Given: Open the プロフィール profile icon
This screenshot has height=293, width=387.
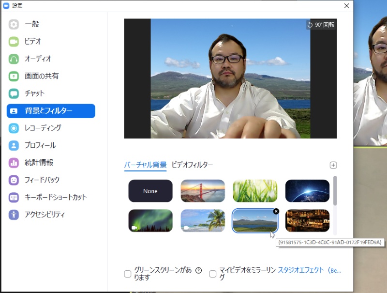Looking at the screenshot, I should pyautogui.click(x=14, y=145).
